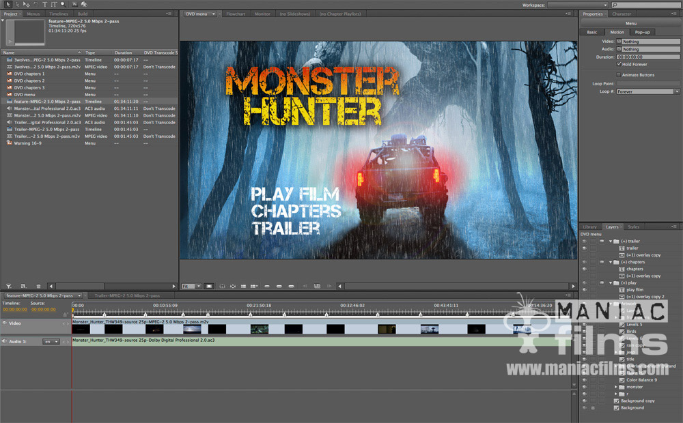The height and width of the screenshot is (423, 683).
Task: Click Edit Menu in Photoshop icon
Action: 75,4
